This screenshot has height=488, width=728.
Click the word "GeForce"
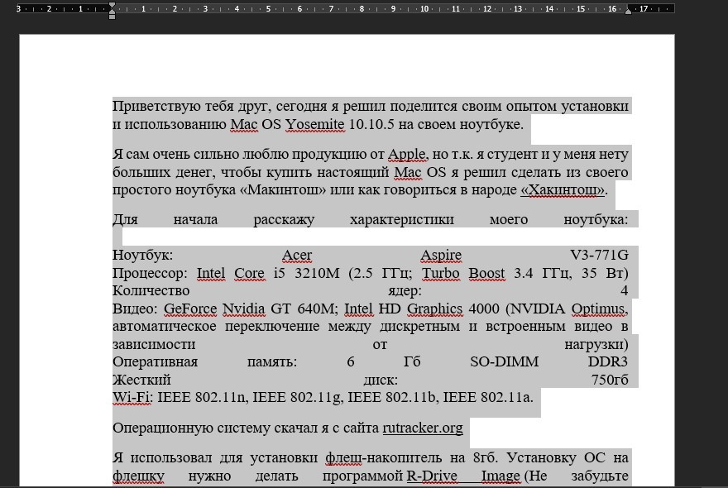pos(190,309)
